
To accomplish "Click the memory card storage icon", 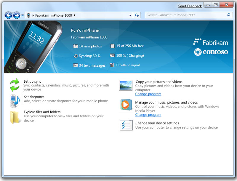I will point(113,46).
